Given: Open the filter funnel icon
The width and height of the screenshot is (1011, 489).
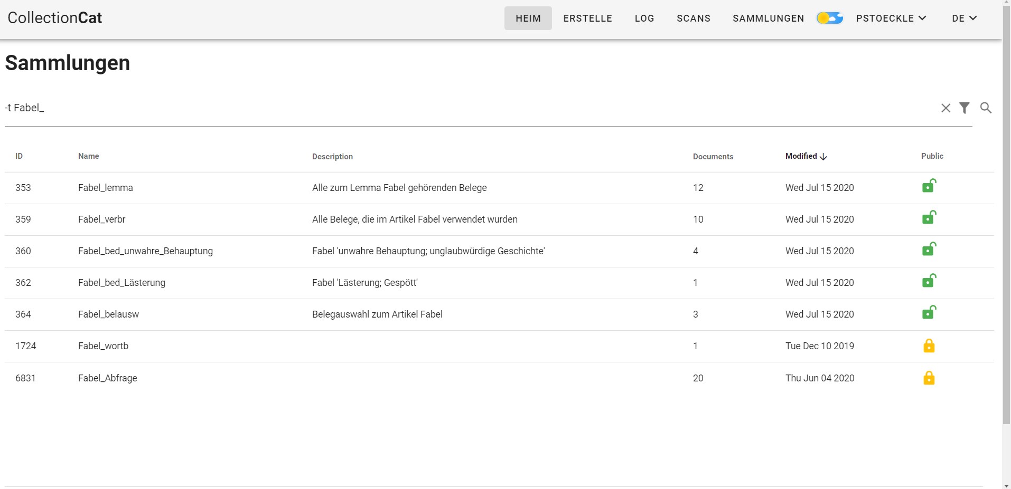Looking at the screenshot, I should pyautogui.click(x=964, y=108).
